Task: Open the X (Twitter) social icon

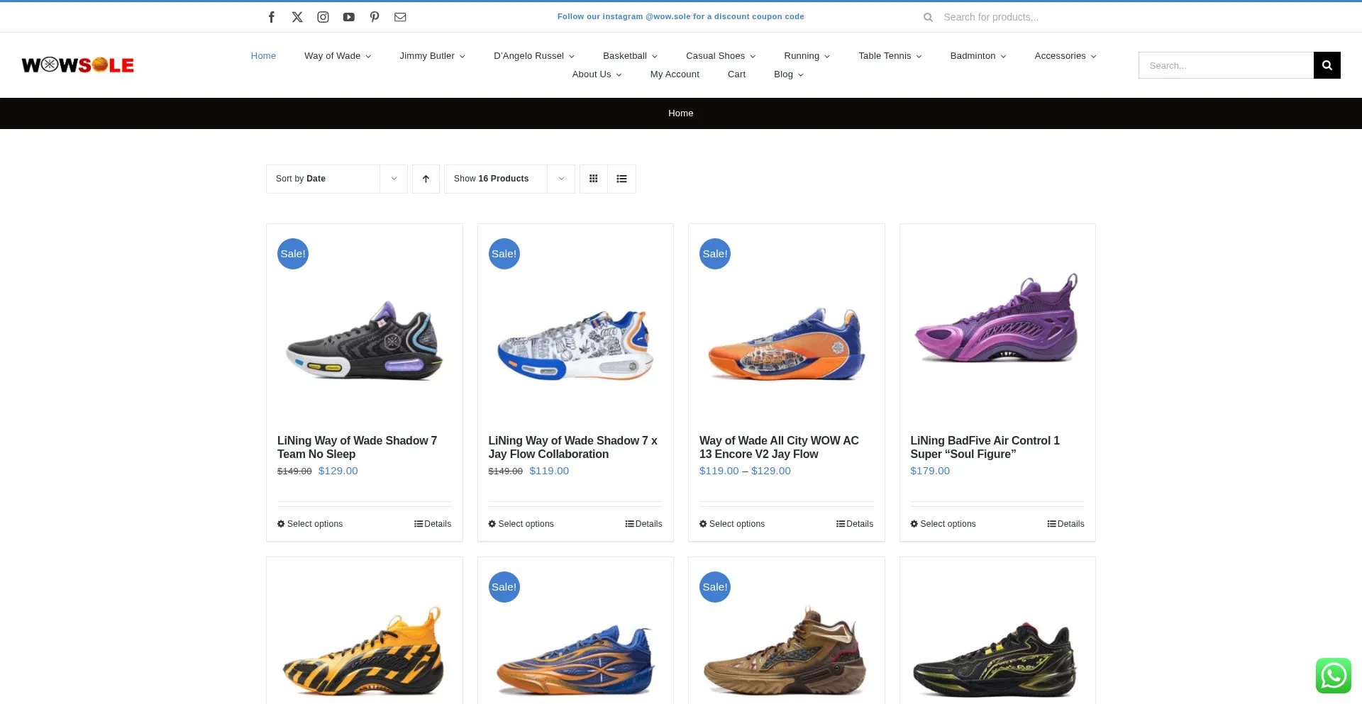Action: pos(297,17)
